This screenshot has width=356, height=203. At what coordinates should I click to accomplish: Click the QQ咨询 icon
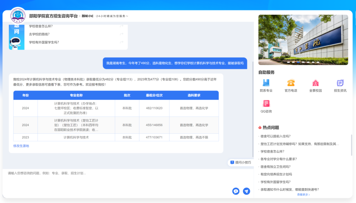tap(266, 104)
